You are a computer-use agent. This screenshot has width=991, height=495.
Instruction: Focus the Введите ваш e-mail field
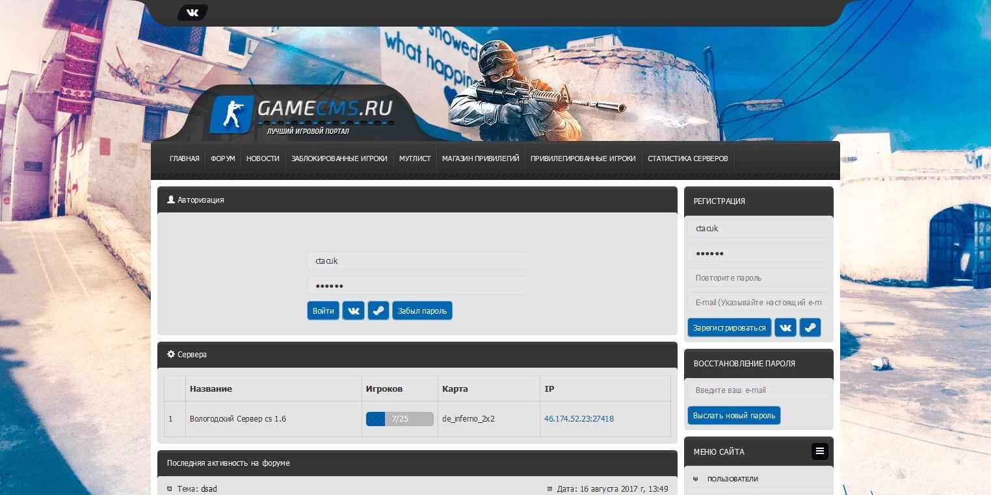tap(759, 390)
